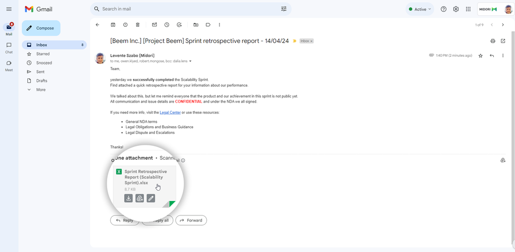Open the message More options menu

pyautogui.click(x=503, y=56)
